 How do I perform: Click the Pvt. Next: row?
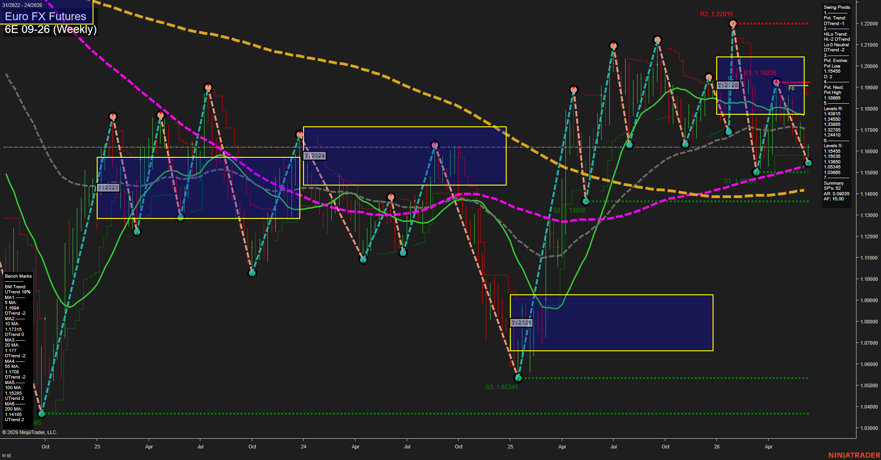tap(834, 87)
